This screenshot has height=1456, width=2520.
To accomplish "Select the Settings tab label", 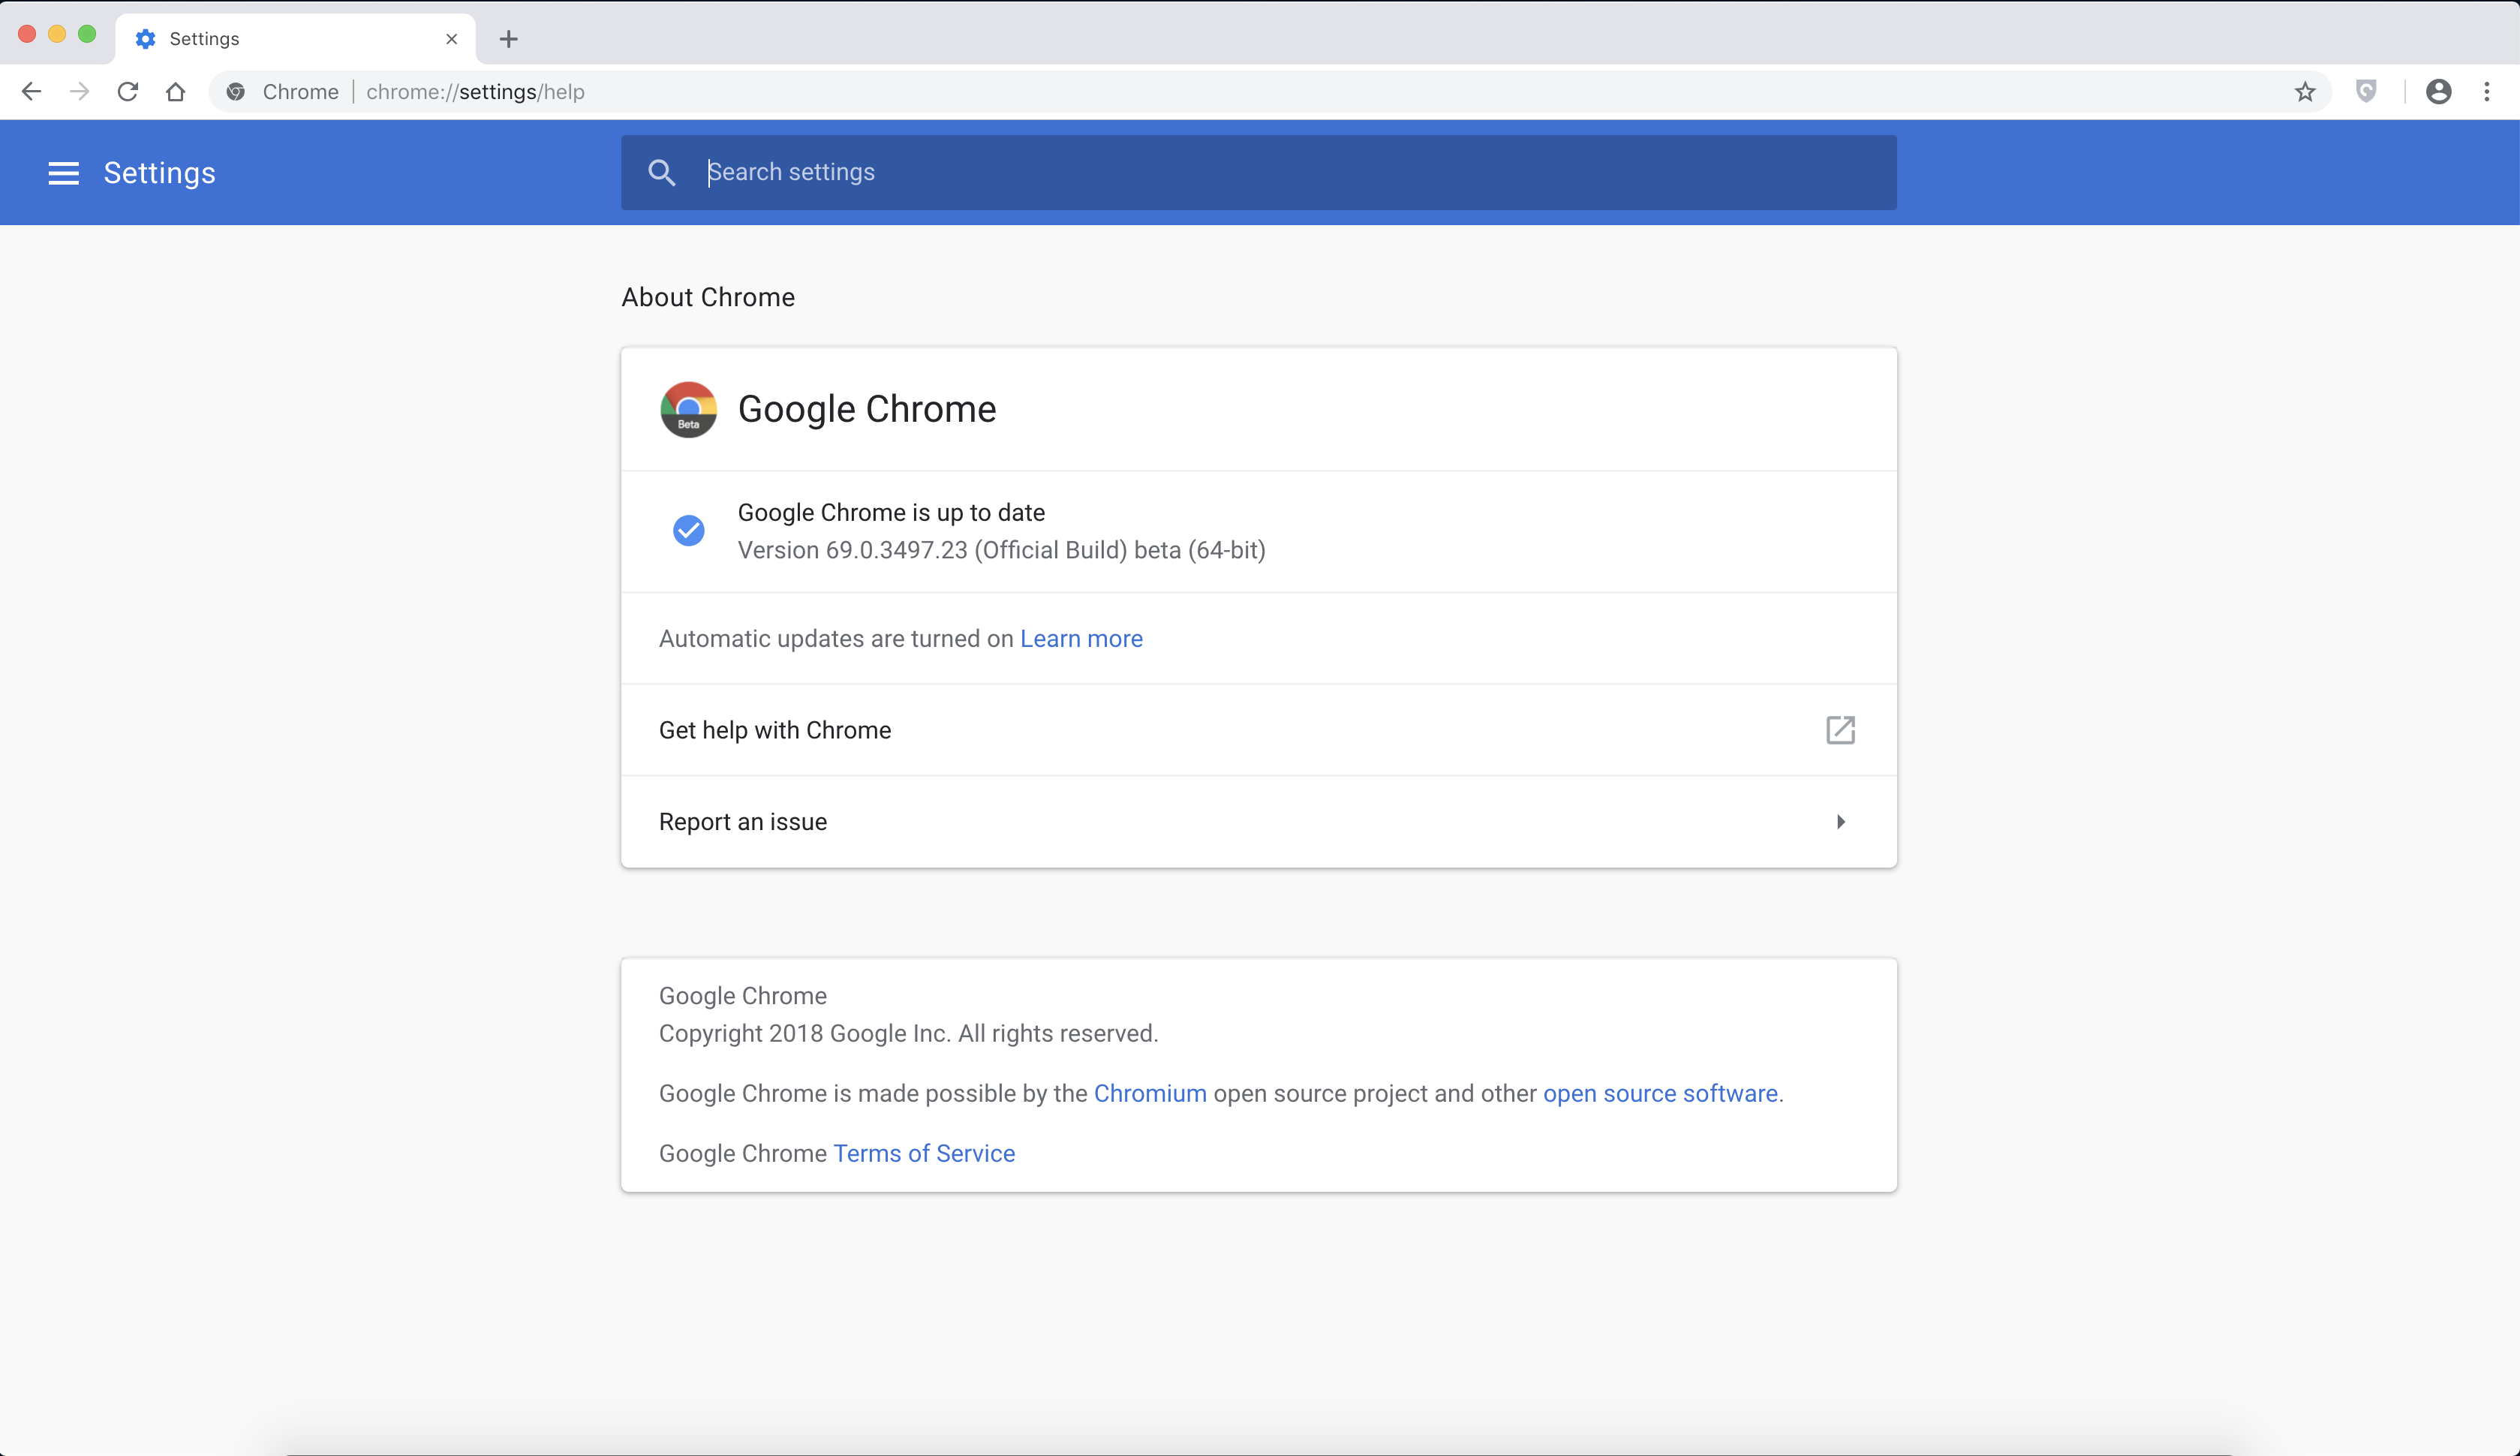I will (206, 38).
